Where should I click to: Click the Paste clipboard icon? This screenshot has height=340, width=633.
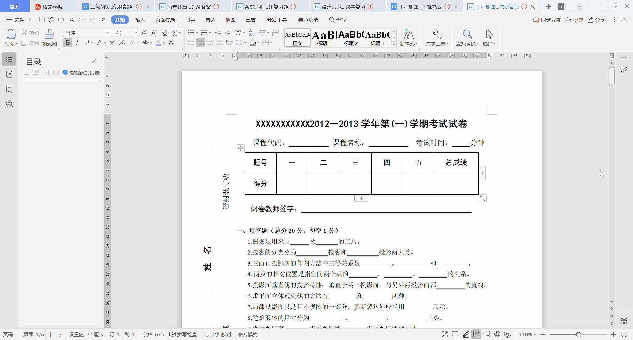click(x=11, y=34)
